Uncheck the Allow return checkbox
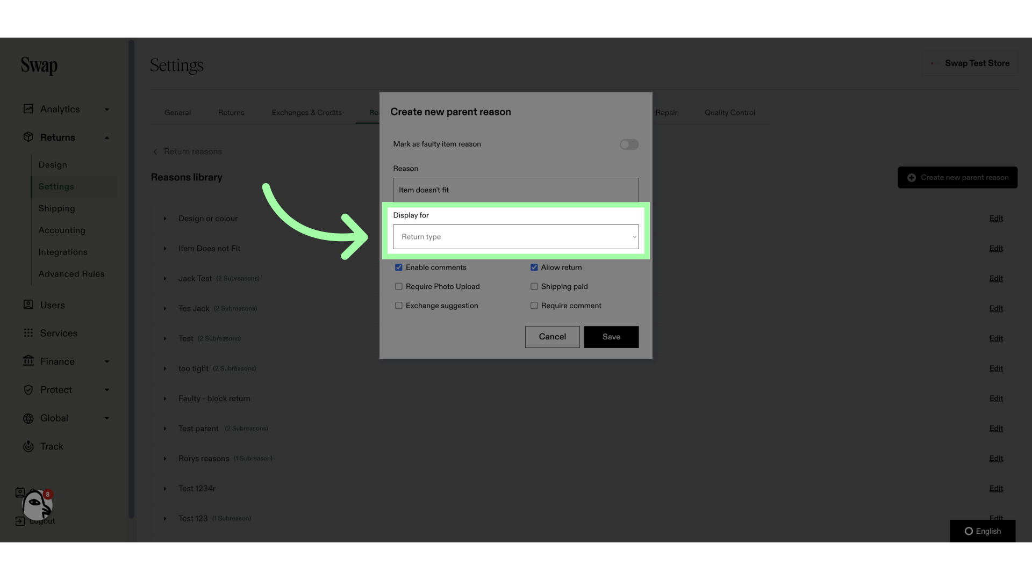 click(534, 267)
